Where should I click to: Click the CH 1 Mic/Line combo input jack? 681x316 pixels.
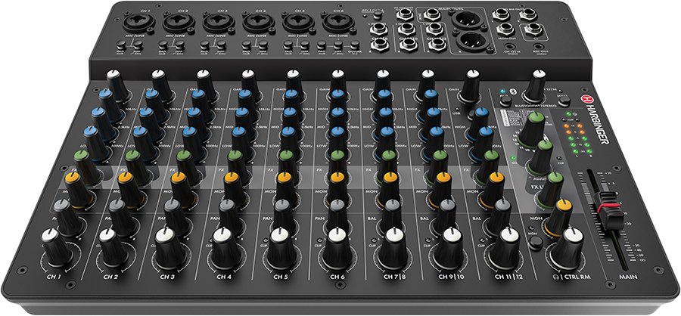pos(139,23)
